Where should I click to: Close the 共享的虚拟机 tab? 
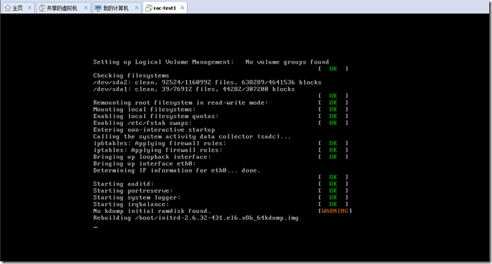[x=86, y=8]
